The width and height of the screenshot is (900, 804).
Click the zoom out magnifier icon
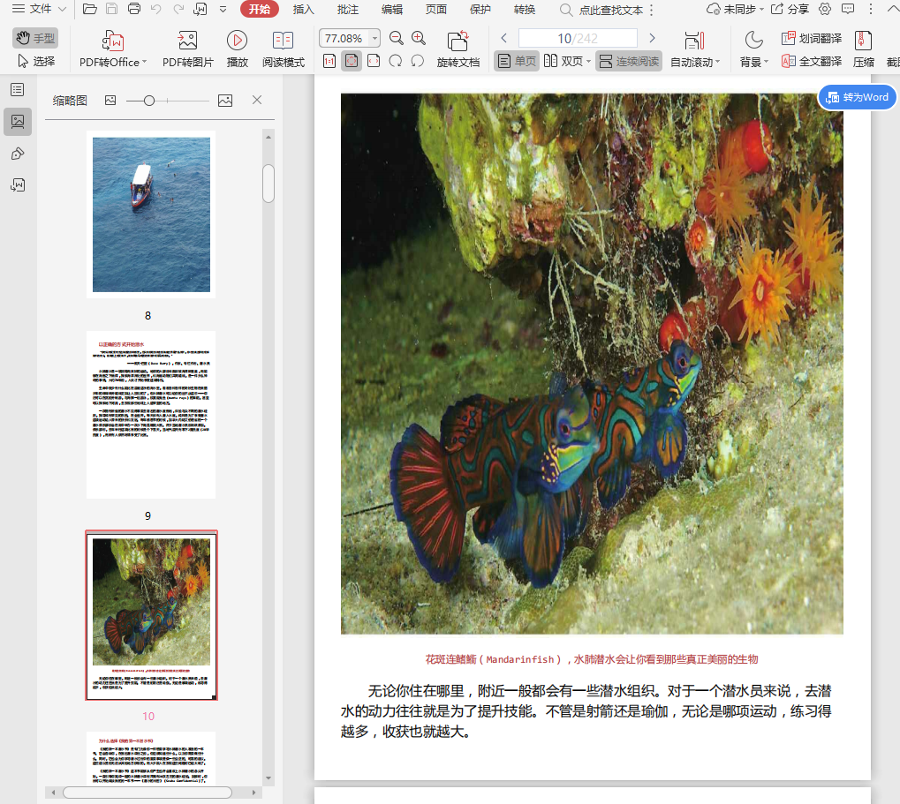397,38
